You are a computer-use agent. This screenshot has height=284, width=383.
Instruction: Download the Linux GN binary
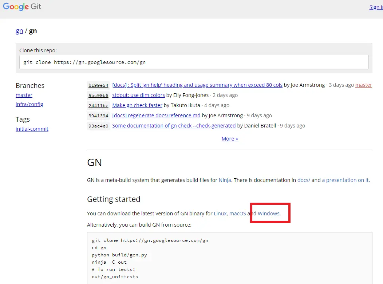point(220,214)
